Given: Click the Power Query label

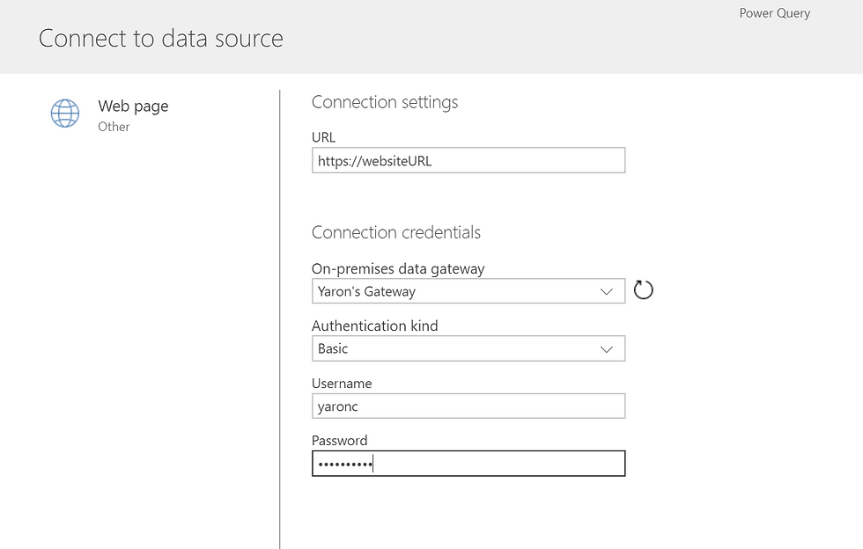Looking at the screenshot, I should (774, 13).
